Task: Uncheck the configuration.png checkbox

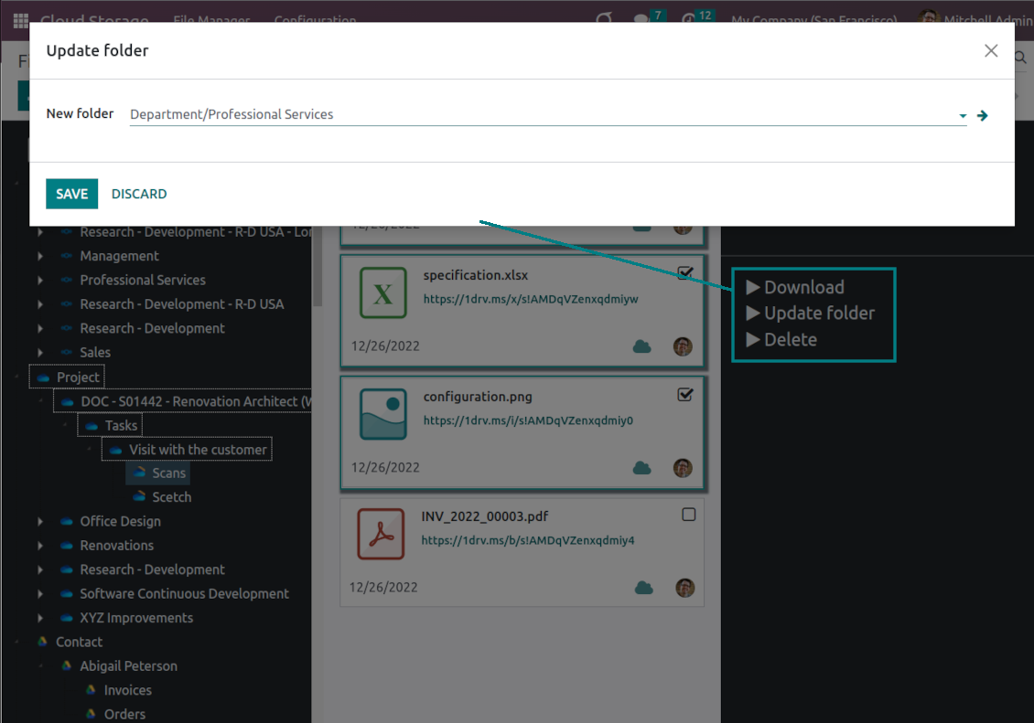Action: pos(685,395)
